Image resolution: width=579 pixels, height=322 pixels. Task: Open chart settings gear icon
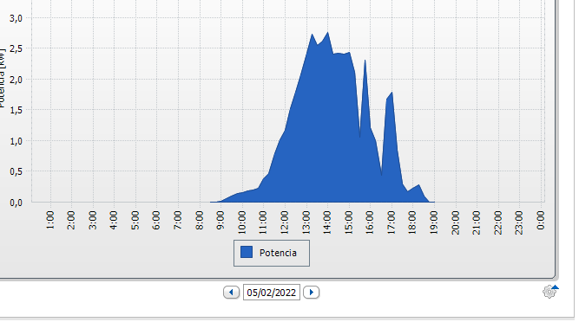[x=549, y=292]
